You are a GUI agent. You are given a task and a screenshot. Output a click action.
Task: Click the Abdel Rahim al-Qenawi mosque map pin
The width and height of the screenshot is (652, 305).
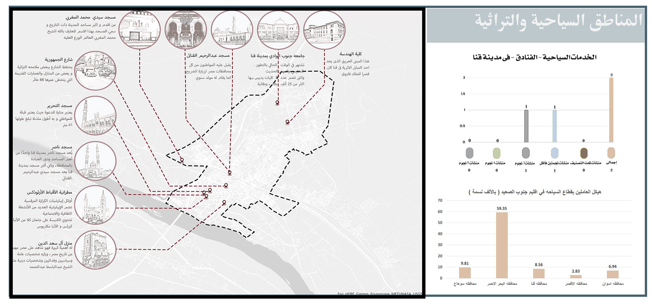pos(230,173)
